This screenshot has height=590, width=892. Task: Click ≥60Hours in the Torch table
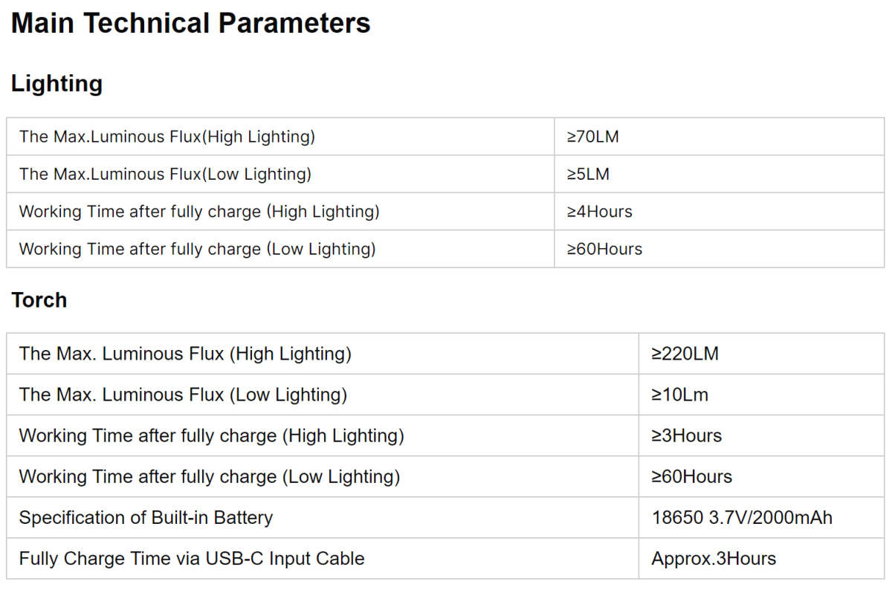[x=692, y=476]
